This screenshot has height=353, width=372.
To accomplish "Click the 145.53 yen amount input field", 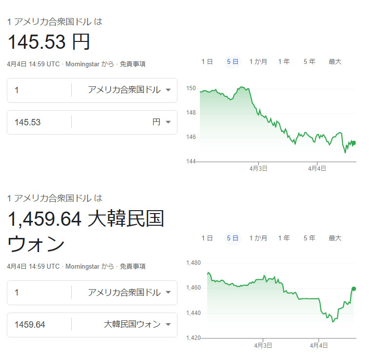I will pos(39,122).
